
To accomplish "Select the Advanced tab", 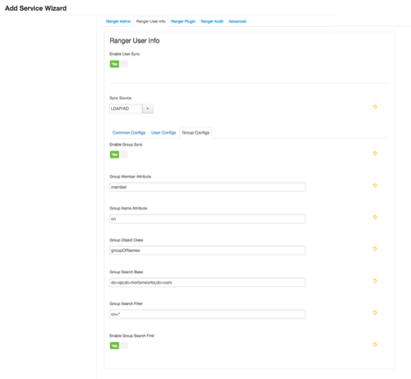I will click(237, 22).
